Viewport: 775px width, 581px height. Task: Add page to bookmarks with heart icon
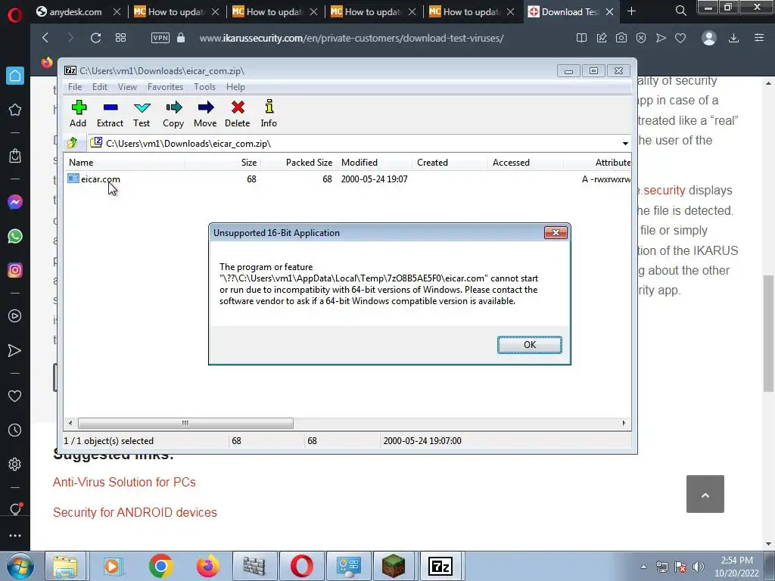pos(680,38)
